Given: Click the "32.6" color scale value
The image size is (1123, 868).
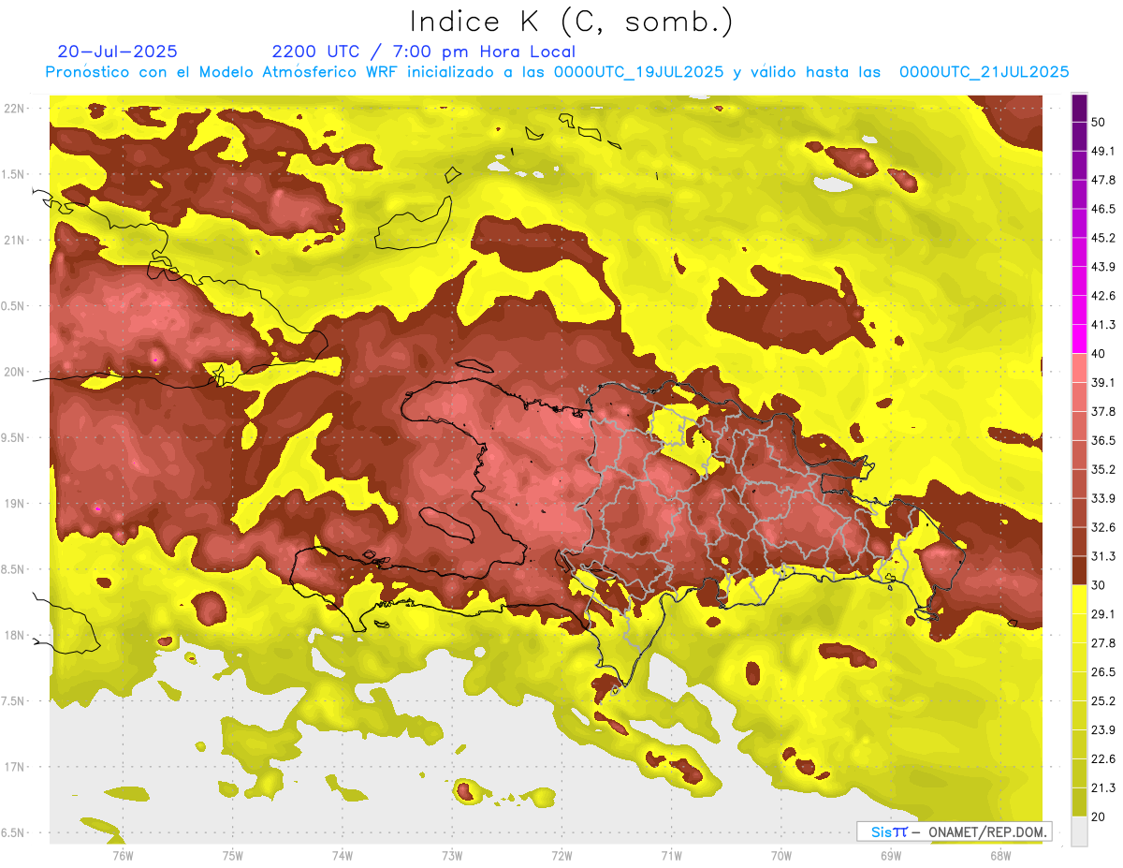Looking at the screenshot, I should pos(1104,527).
